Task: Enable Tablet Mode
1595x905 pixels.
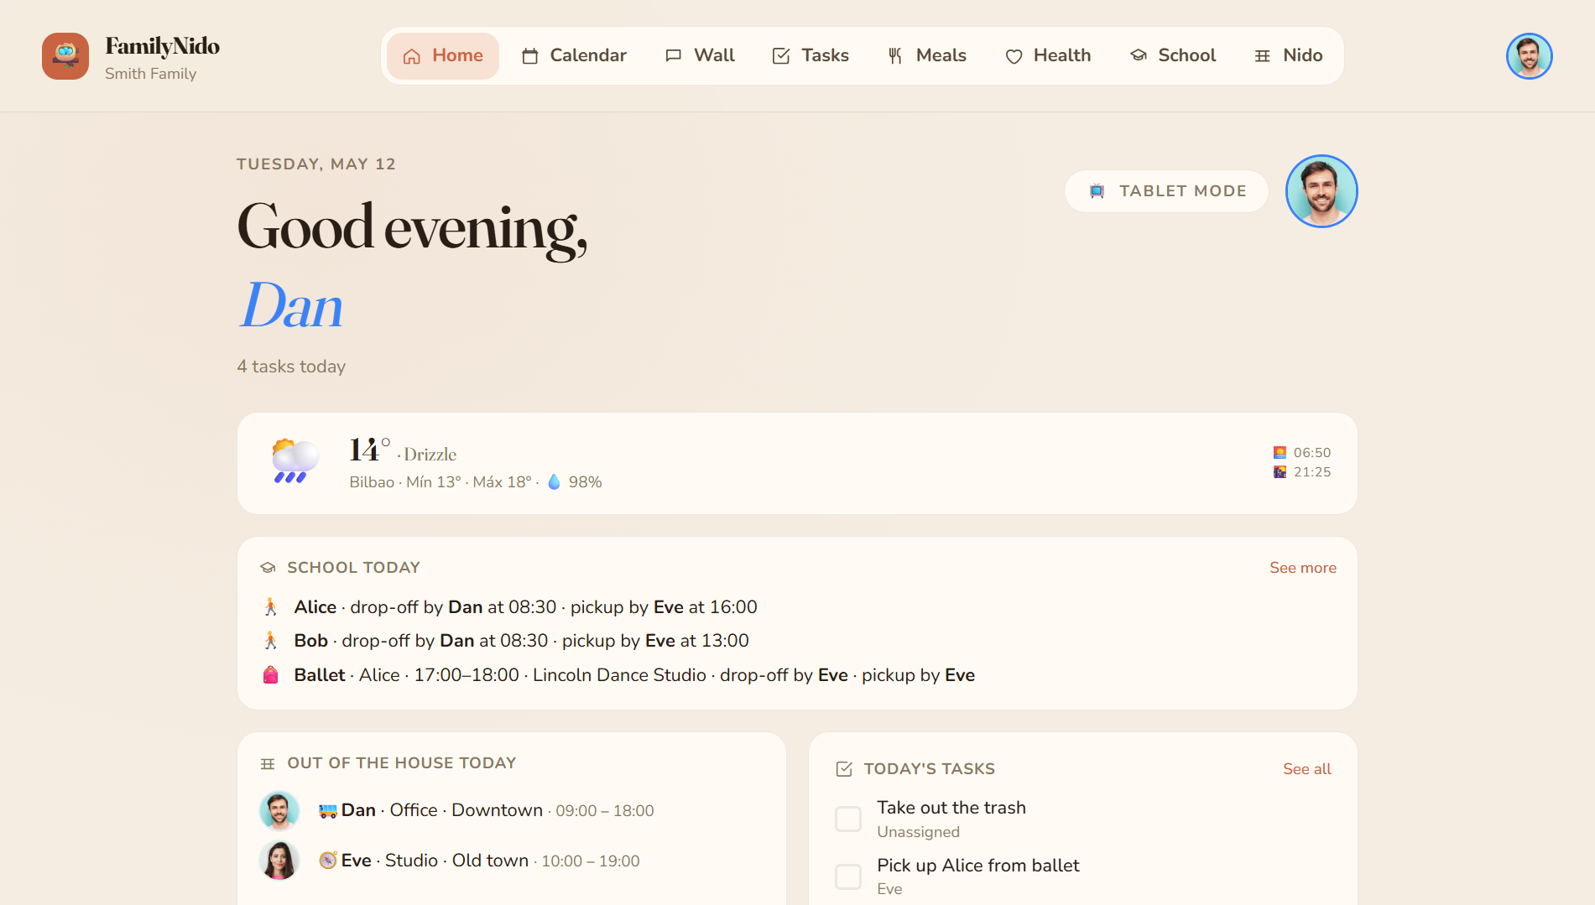Action: (1166, 191)
